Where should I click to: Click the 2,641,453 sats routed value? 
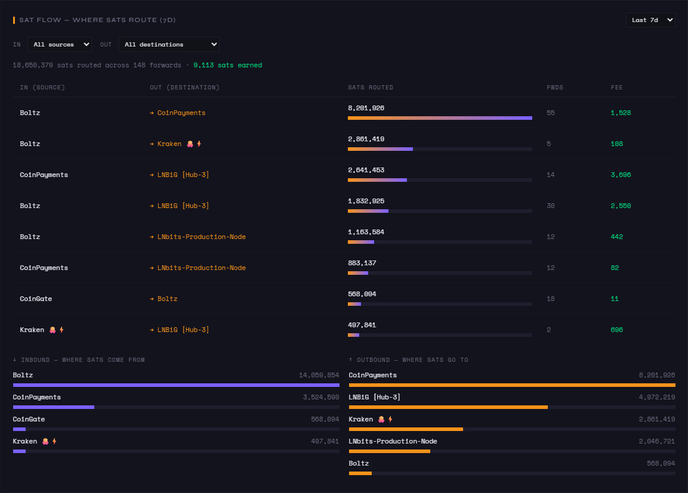point(366,170)
